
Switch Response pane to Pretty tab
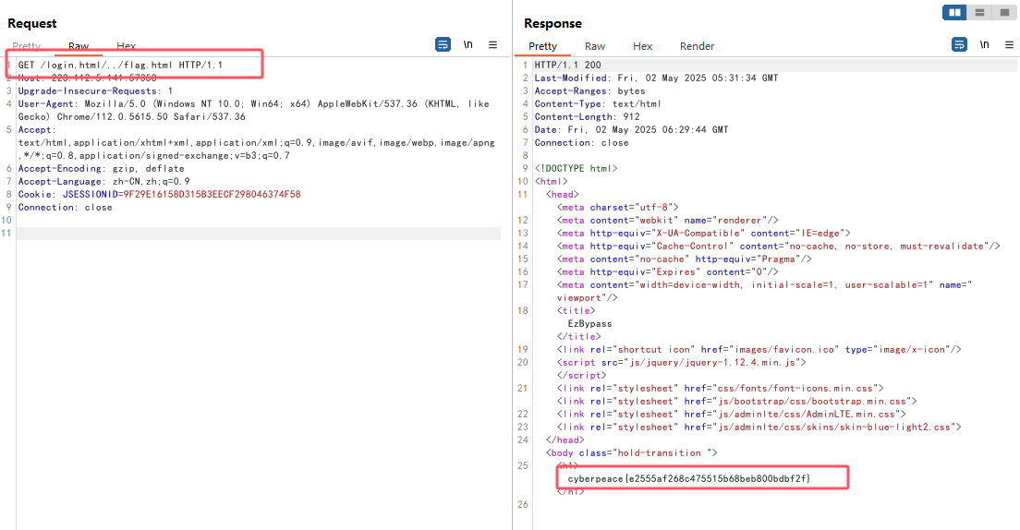tap(542, 46)
